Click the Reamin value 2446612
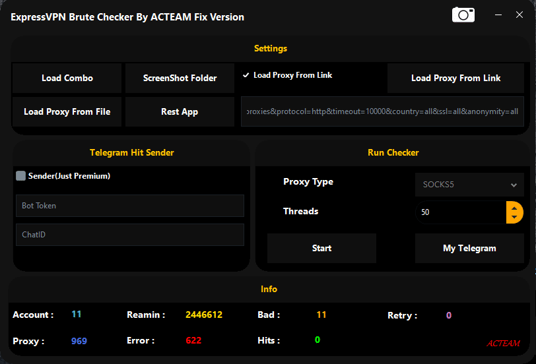This screenshot has height=364, width=536. [204, 315]
